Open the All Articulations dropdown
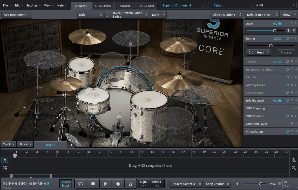 [227, 15]
